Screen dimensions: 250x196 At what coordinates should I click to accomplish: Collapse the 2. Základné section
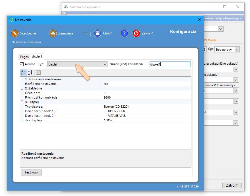click(x=22, y=88)
